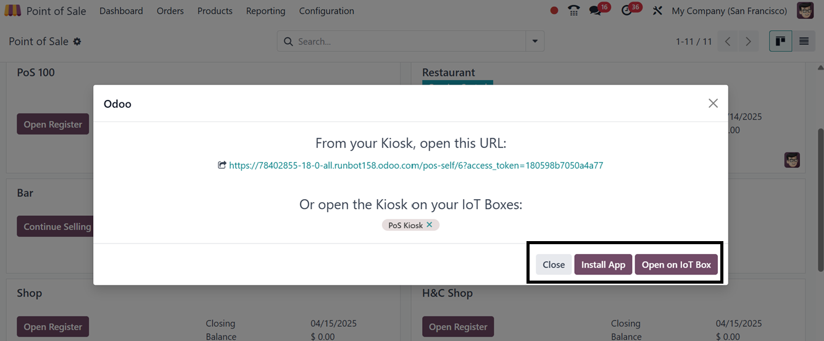Viewport: 824px width, 341px height.
Task: Click Continue Selling on the Bar card
Action: [x=55, y=226]
